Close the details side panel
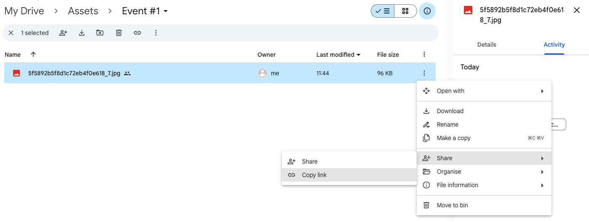 pyautogui.click(x=577, y=10)
